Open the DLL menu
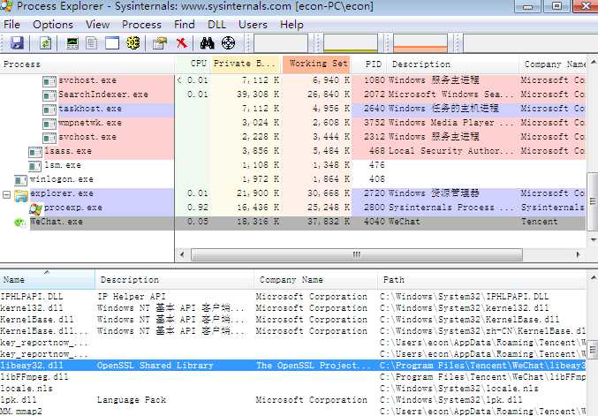Image resolution: width=598 pixels, height=416 pixels. click(216, 25)
